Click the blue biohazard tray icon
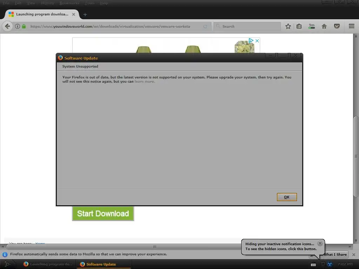Viewport: 359px width, 269px height. point(330,264)
